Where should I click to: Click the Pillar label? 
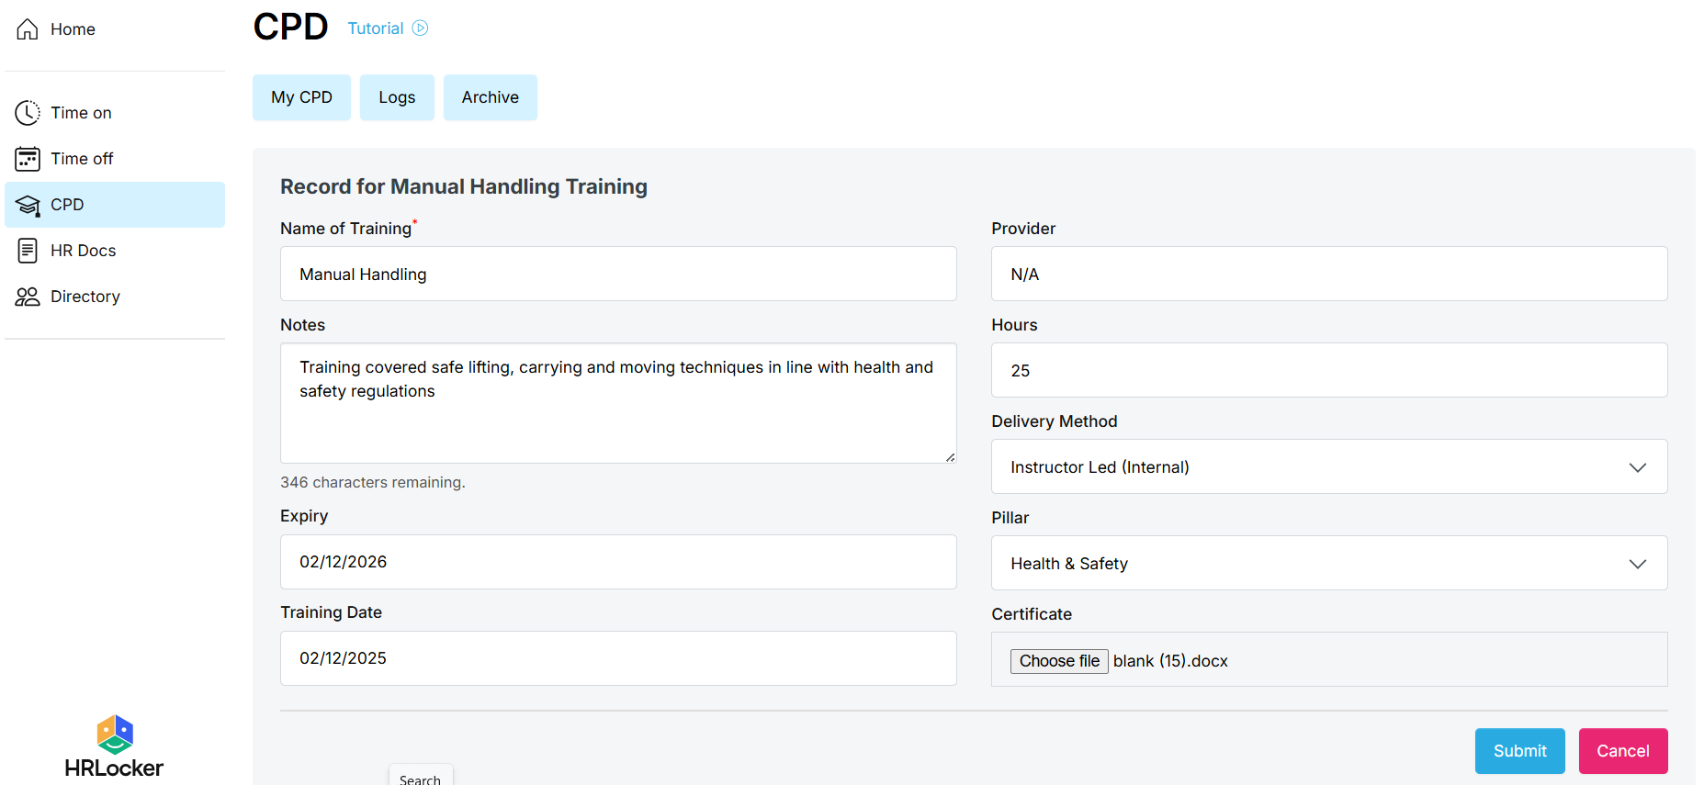pos(1010,518)
